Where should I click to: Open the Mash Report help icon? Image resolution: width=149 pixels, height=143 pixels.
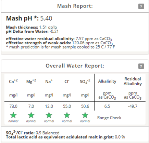click(141, 7)
